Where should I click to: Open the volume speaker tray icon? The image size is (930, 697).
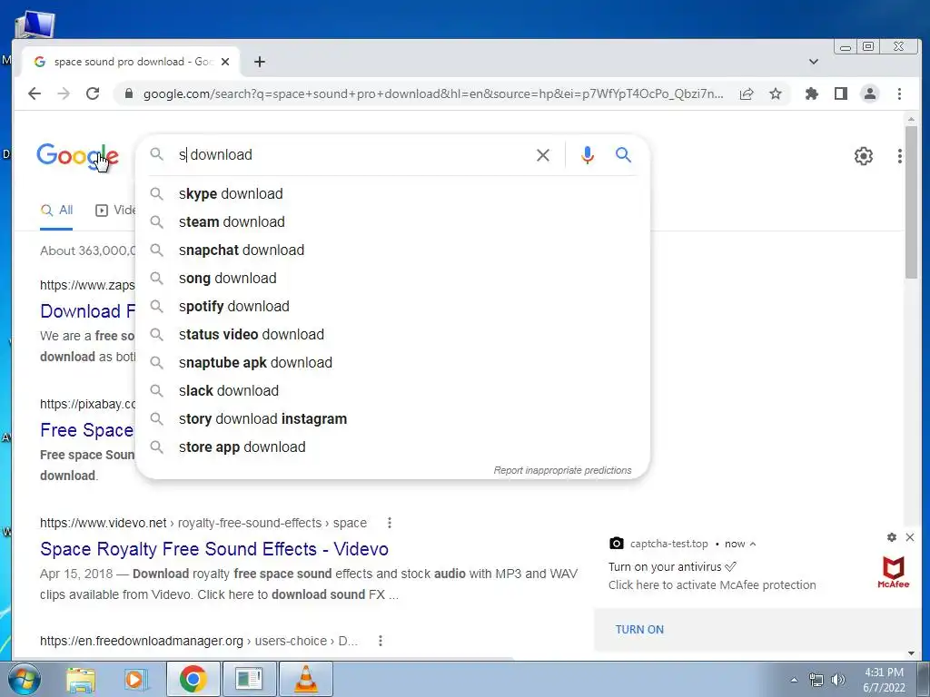pos(837,680)
